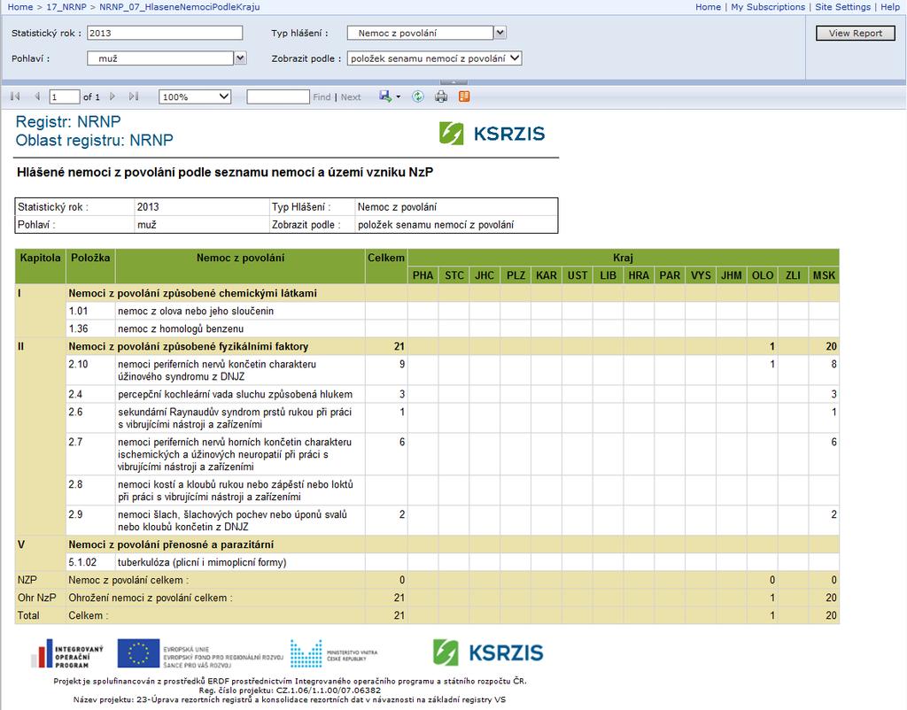Click Ohrožení nemocí z povolání celkem row
The height and width of the screenshot is (710, 907).
point(427,598)
